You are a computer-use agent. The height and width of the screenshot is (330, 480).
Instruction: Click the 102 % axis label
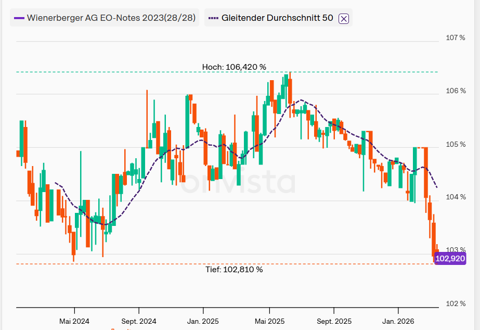456,303
